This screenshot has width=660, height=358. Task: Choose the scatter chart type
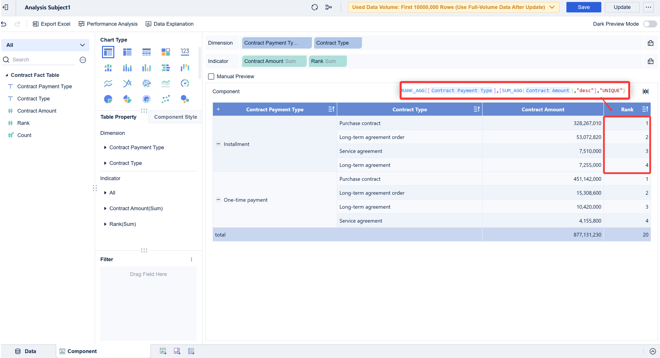coord(166,99)
